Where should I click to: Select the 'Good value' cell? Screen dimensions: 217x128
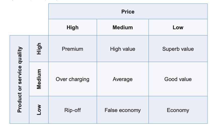[178, 79]
